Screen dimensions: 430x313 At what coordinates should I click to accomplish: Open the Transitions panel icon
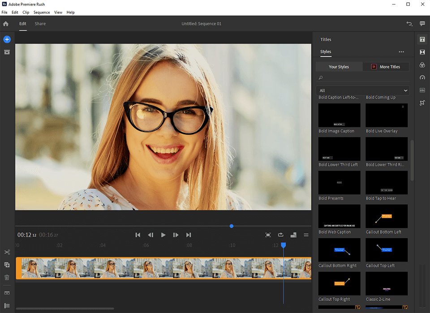coord(422,52)
